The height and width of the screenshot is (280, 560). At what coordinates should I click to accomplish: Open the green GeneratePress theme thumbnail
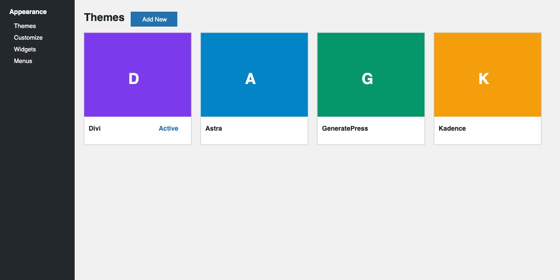point(371,75)
